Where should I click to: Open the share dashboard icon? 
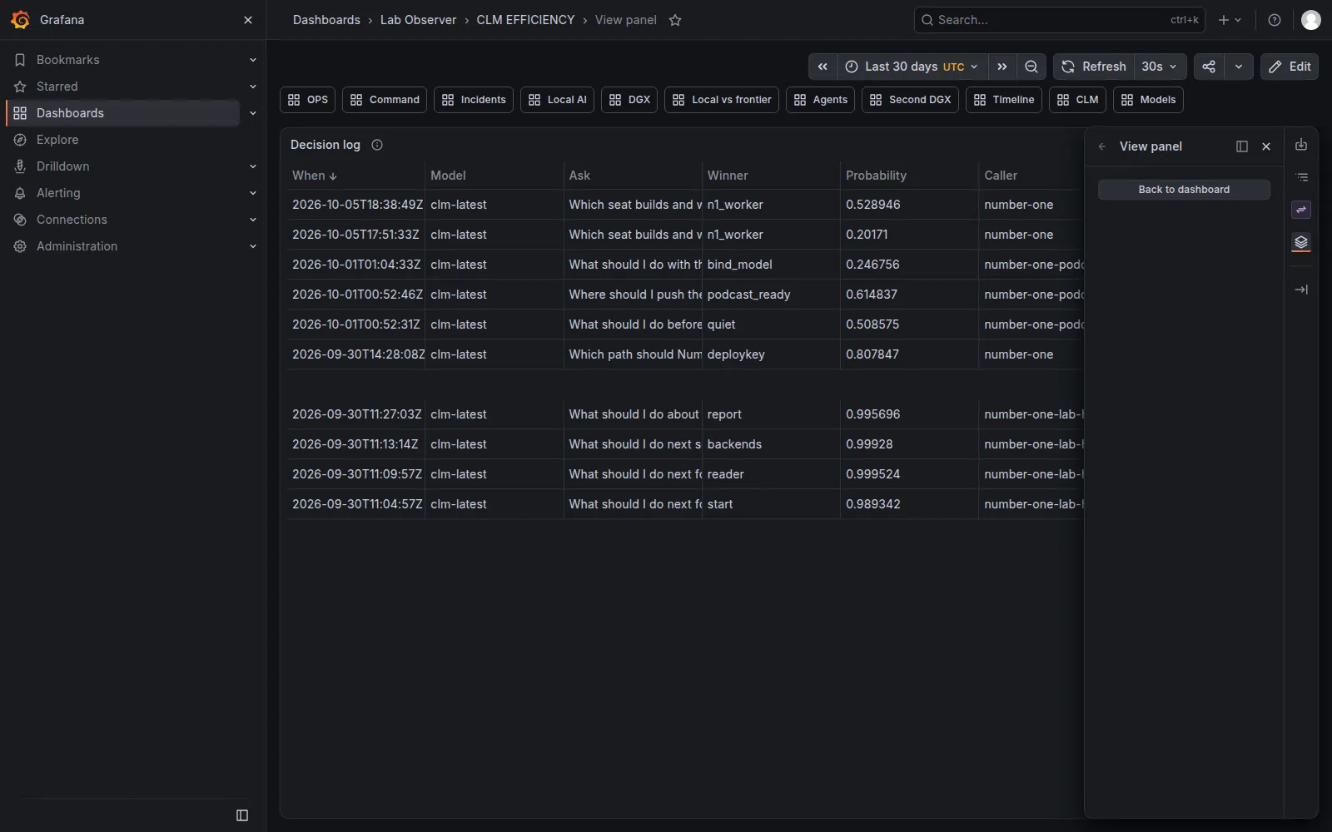[1209, 67]
